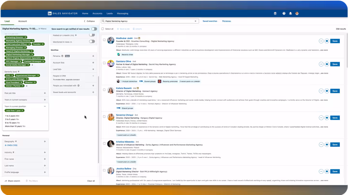Remove the Founder title chip

[43, 44]
